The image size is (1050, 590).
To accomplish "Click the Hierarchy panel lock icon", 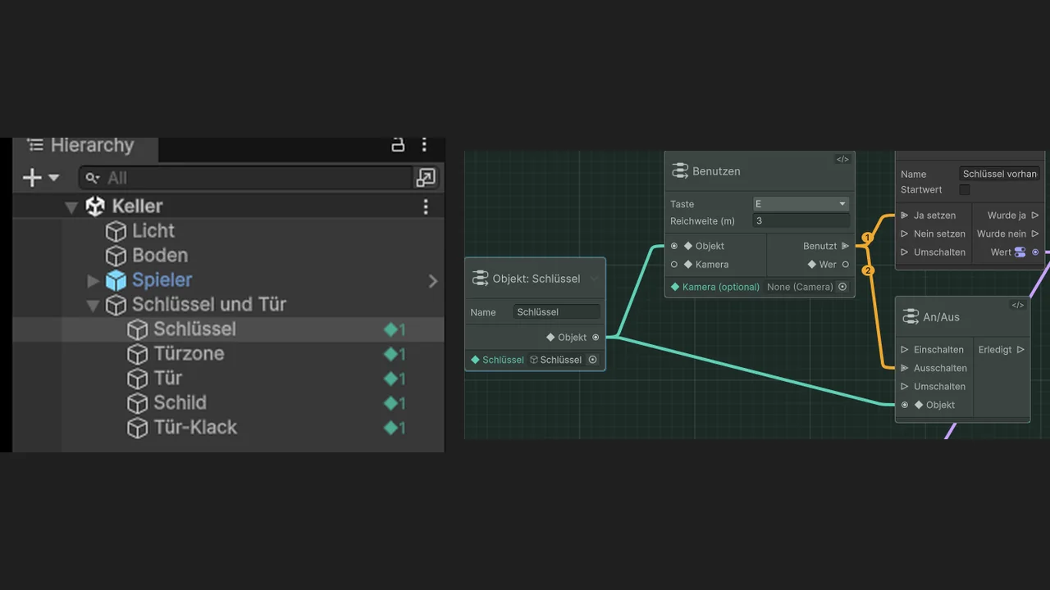I will pyautogui.click(x=398, y=145).
